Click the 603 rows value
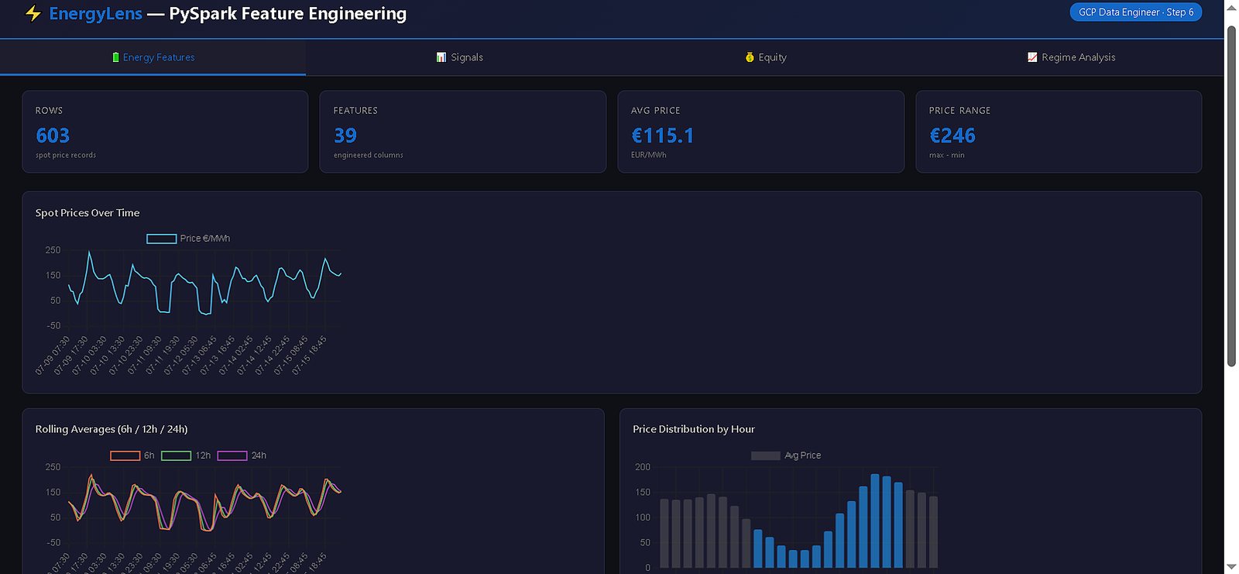Screen dimensions: 1239x574 (x=53, y=136)
